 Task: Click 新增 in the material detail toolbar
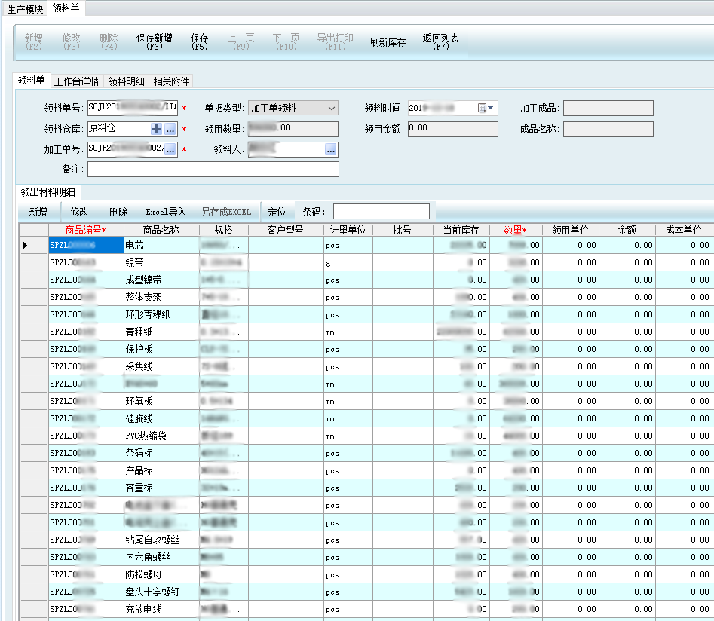pyautogui.click(x=38, y=213)
